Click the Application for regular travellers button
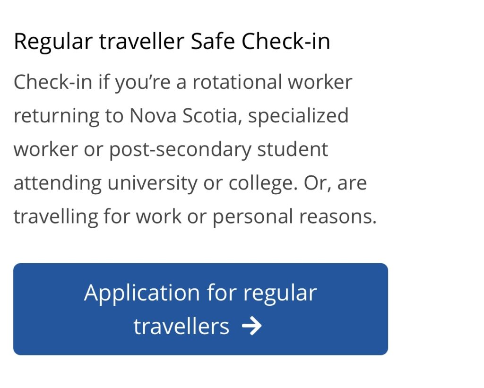The image size is (484, 388). coord(200,309)
